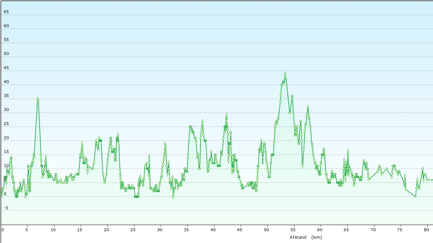The height and width of the screenshot is (243, 433).
Task: Click the 0 tick label on the distance axis
Action: (3, 230)
